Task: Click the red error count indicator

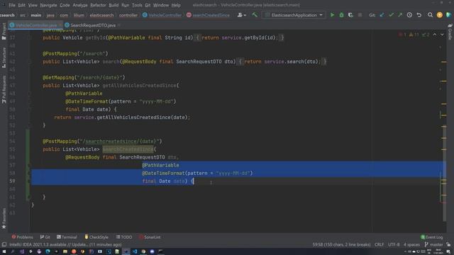Action: pyautogui.click(x=402, y=35)
